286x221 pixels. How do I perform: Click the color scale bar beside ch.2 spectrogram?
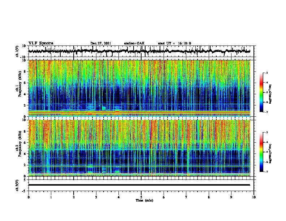pyautogui.click(x=261, y=152)
